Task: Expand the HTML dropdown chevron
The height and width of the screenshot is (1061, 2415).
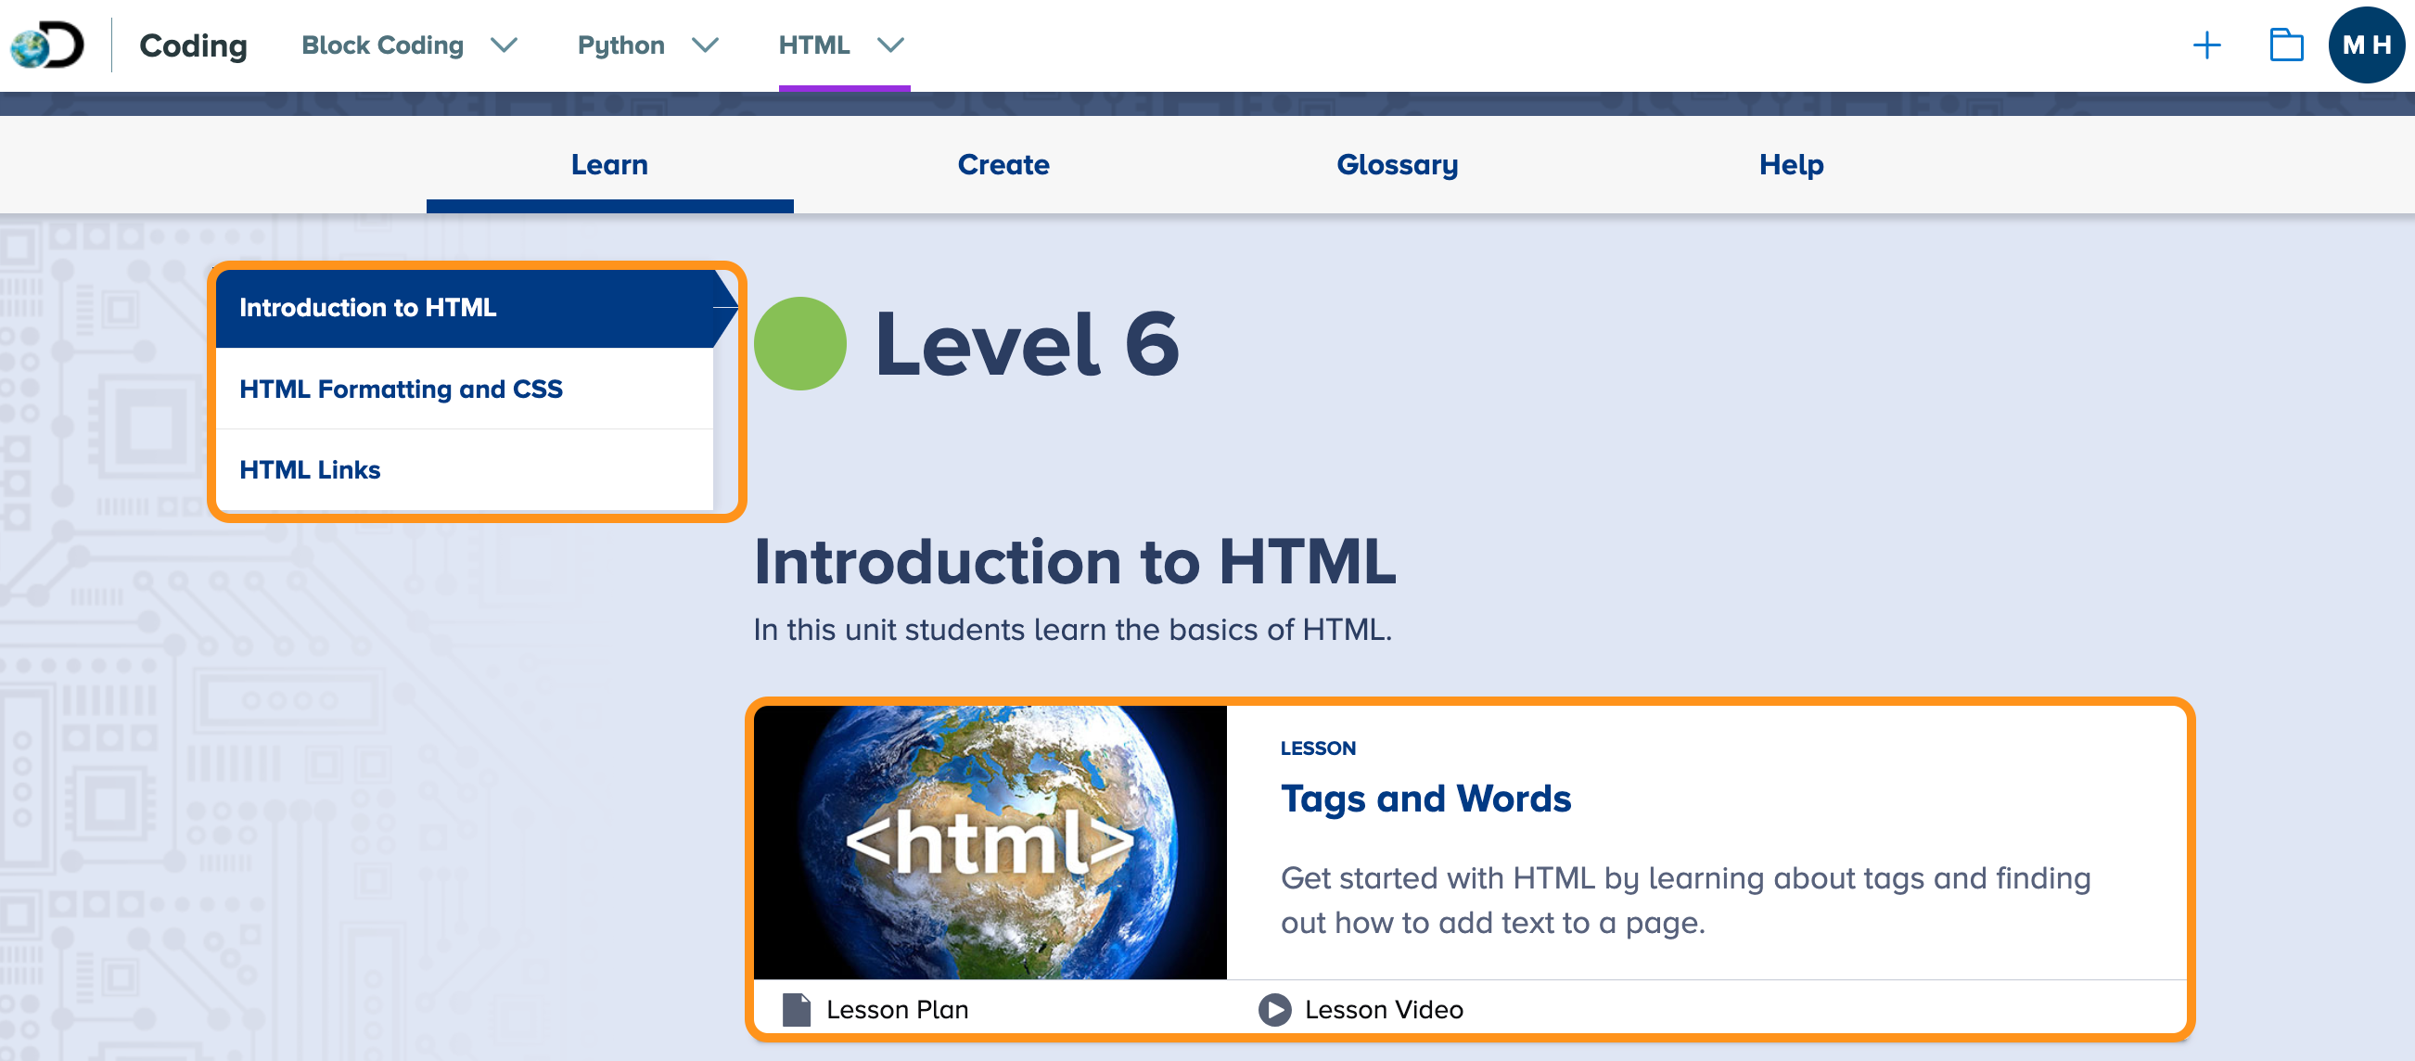Action: point(890,45)
